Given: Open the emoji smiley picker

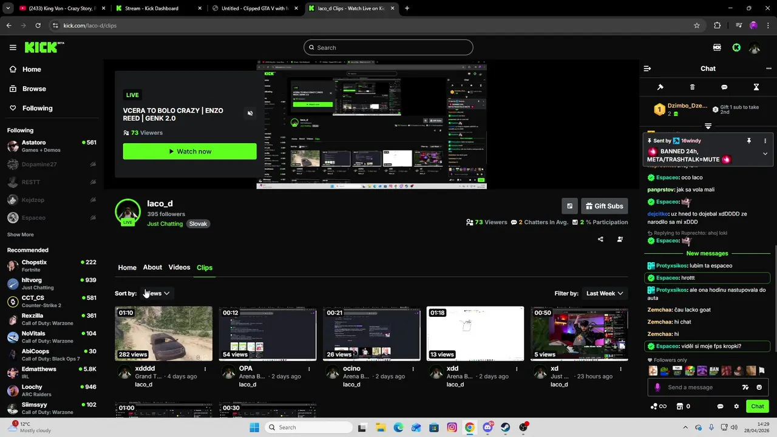Looking at the screenshot, I should click(759, 387).
